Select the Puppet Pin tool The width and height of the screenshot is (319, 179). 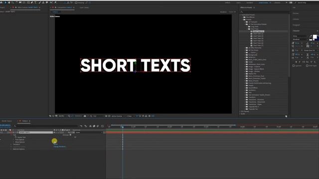coord(55,2)
